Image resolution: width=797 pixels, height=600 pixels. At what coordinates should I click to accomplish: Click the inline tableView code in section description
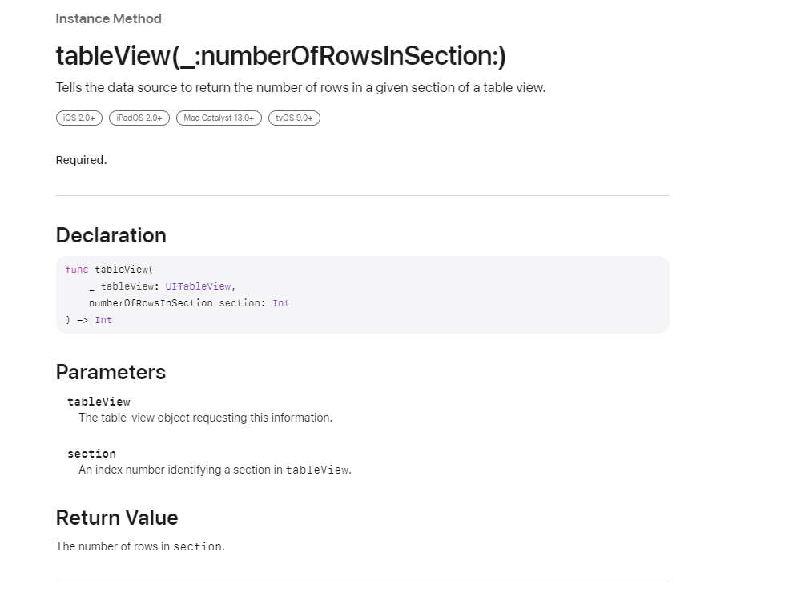pyautogui.click(x=317, y=470)
